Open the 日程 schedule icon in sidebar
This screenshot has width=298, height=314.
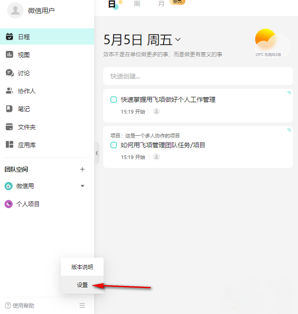point(9,37)
